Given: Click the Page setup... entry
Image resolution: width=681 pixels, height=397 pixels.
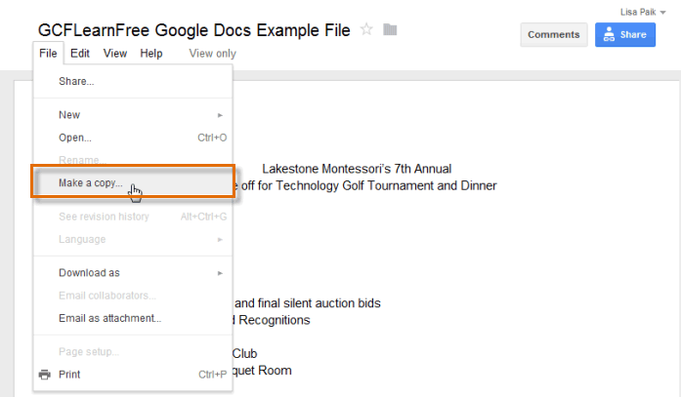Looking at the screenshot, I should point(133,352).
